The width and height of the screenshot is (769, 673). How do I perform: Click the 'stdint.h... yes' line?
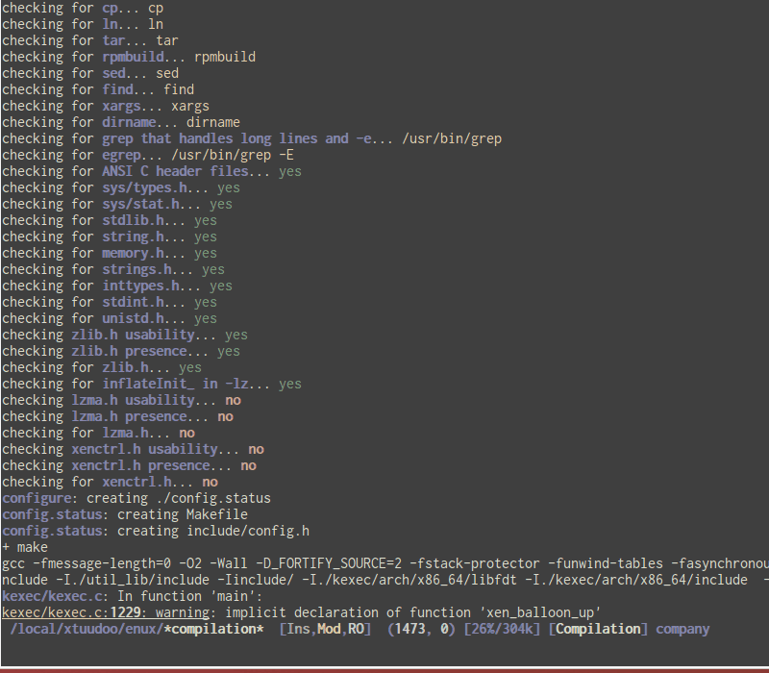click(110, 302)
